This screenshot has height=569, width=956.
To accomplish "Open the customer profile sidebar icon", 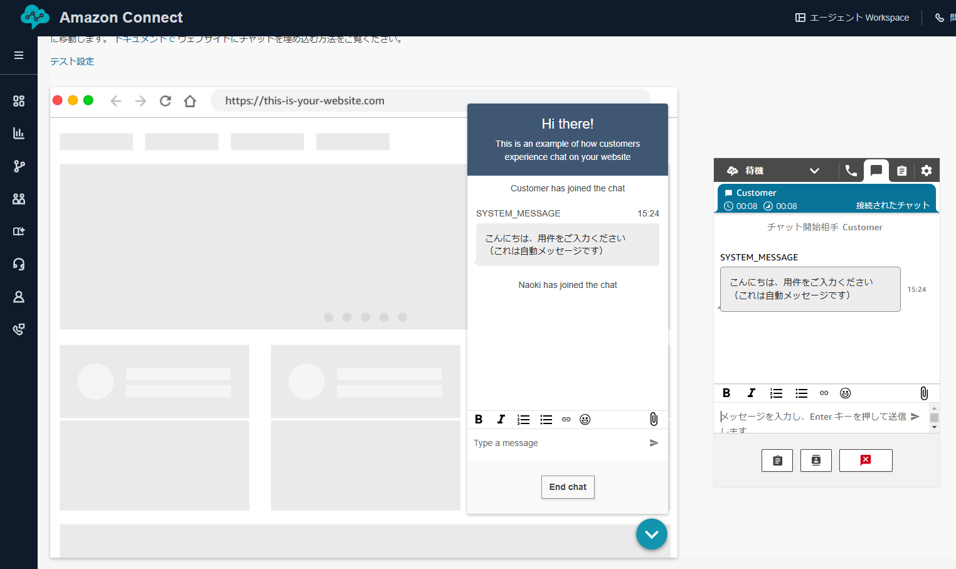I will pyautogui.click(x=19, y=297).
